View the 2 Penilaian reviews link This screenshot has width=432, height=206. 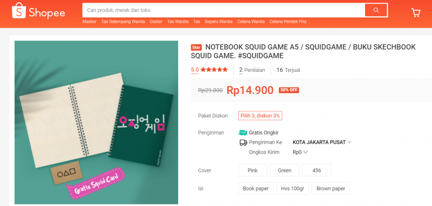[252, 70]
